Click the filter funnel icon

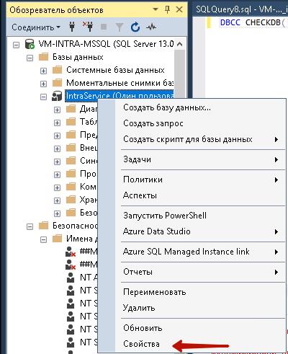coord(120,27)
